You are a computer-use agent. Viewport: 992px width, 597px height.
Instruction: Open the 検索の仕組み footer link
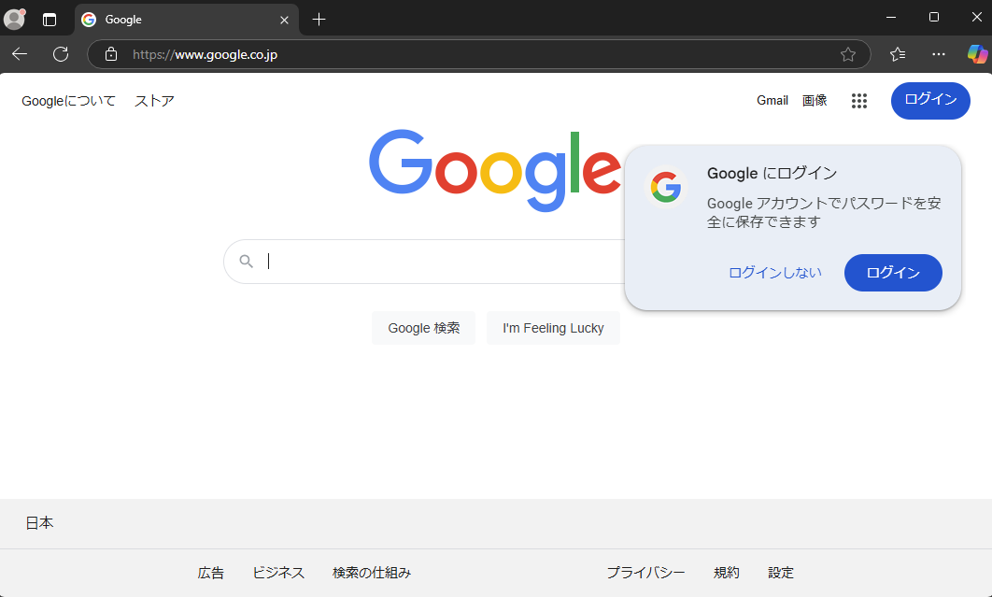coord(372,573)
